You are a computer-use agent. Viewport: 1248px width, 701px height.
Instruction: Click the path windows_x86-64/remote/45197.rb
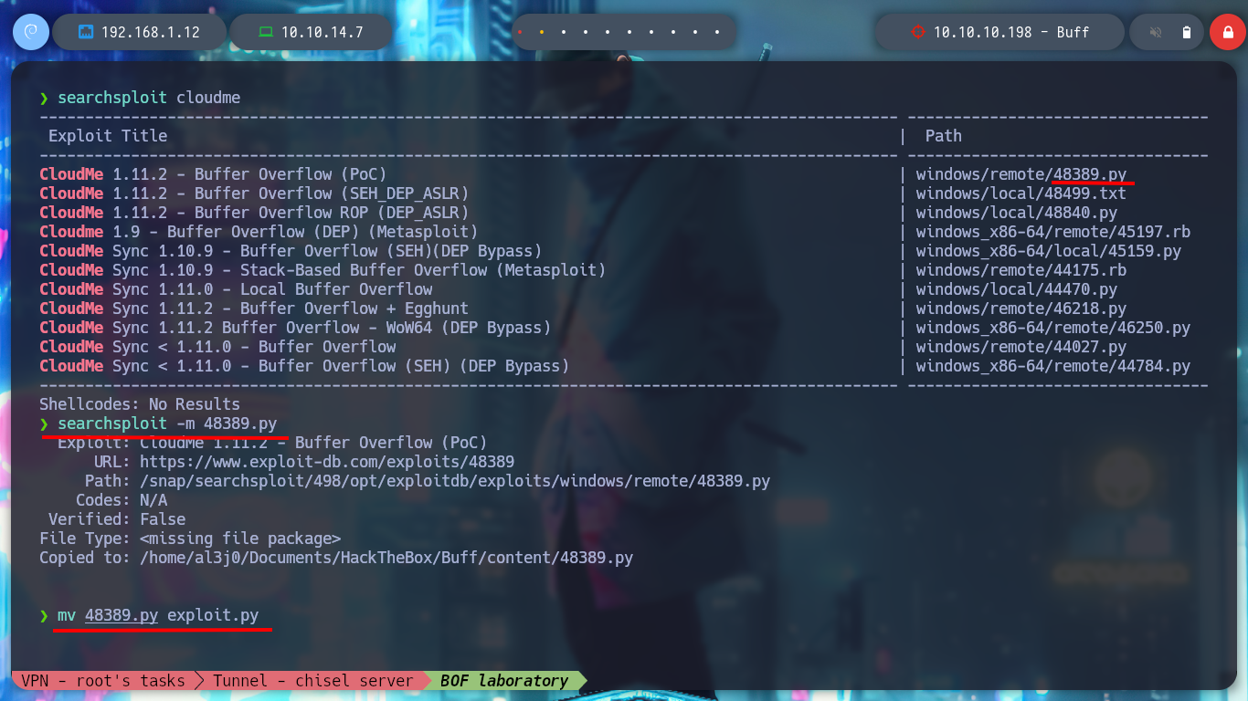(x=1053, y=232)
